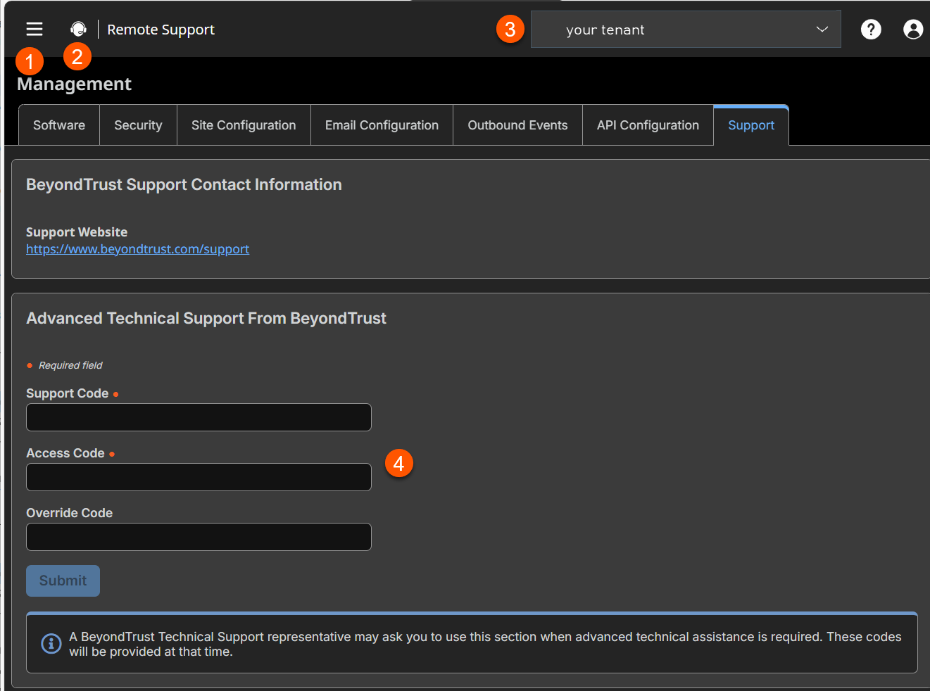930x691 pixels.
Task: Click the info icon in the notice box
Action: [51, 644]
